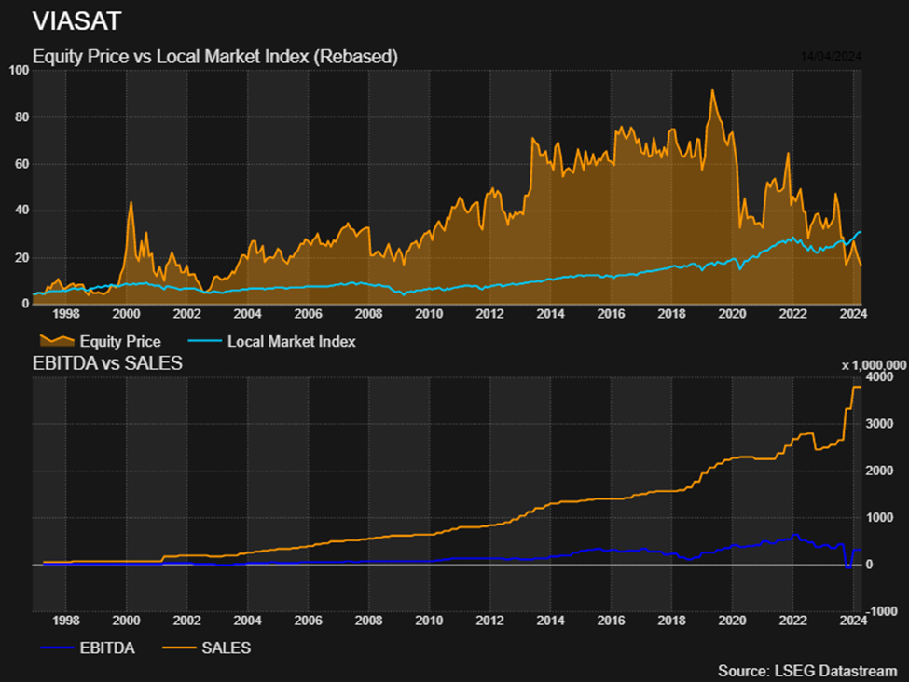The image size is (909, 682).
Task: Select the 'EBITDA vs SALES' heading
Action: (x=107, y=363)
